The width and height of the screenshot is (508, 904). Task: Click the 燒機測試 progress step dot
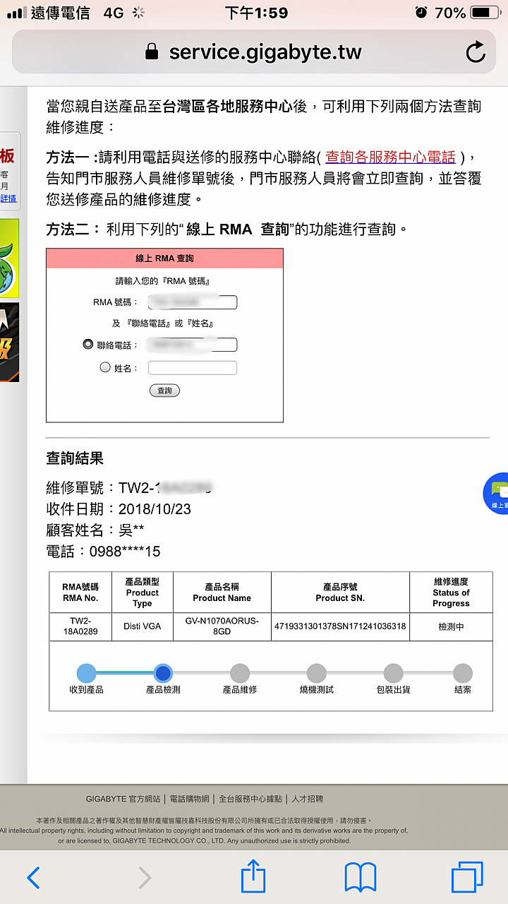(317, 673)
